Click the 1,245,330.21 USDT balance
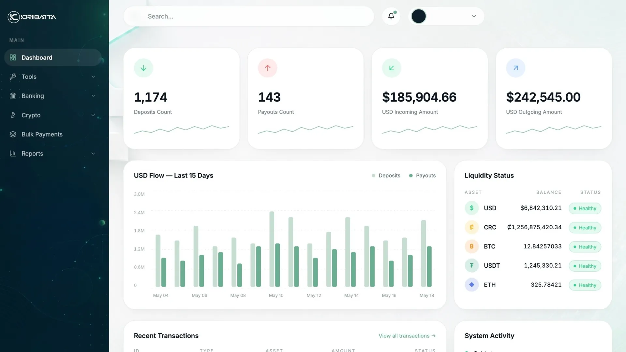Viewport: 626px width, 352px height. (x=543, y=266)
